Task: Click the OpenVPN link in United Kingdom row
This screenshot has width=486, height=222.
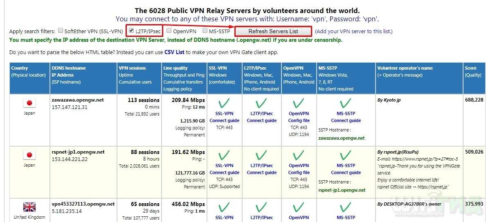Action: point(299,217)
